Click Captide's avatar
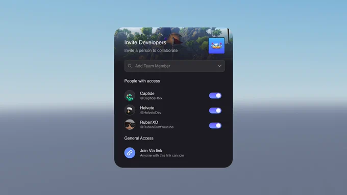This screenshot has height=195, width=347. 130,96
